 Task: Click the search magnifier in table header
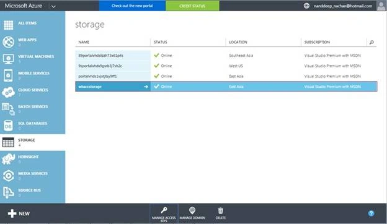(371, 42)
